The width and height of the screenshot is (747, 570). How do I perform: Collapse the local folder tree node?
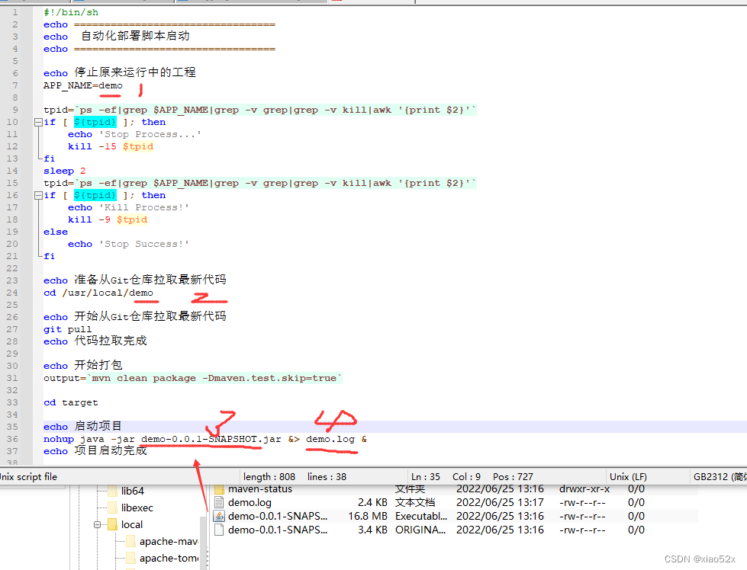point(97,525)
